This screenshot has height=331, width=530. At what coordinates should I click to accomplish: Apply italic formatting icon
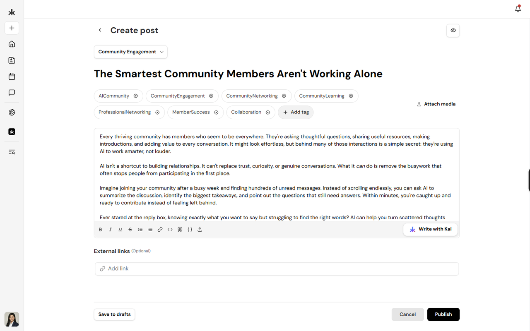click(110, 230)
